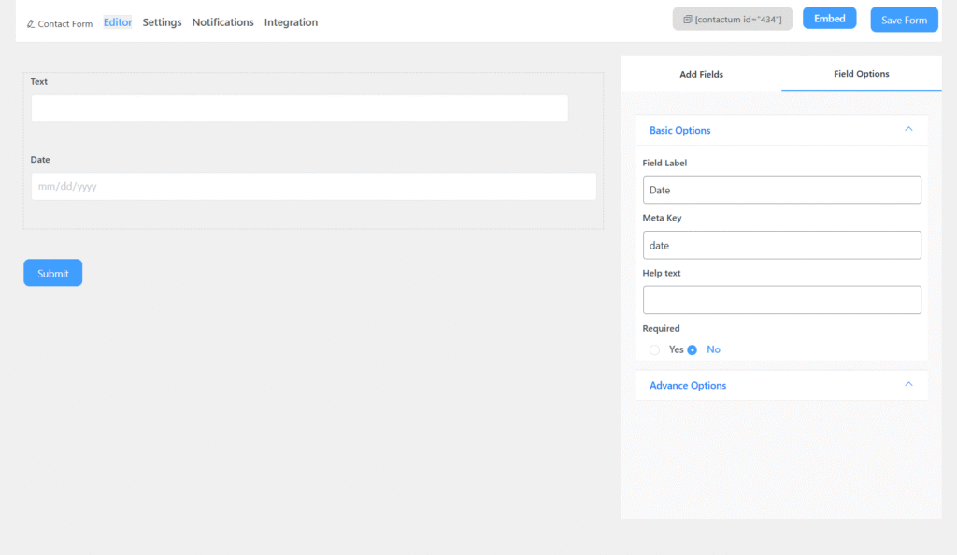
Task: Choose the No radio button for Required
Action: 693,349
